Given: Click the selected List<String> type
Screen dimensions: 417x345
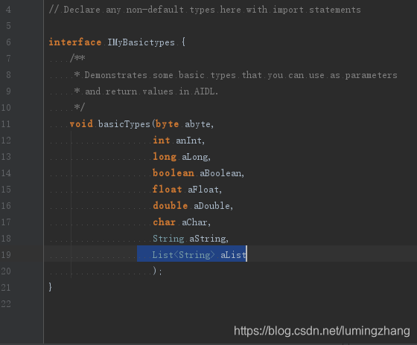Looking at the screenshot, I should [183, 255].
